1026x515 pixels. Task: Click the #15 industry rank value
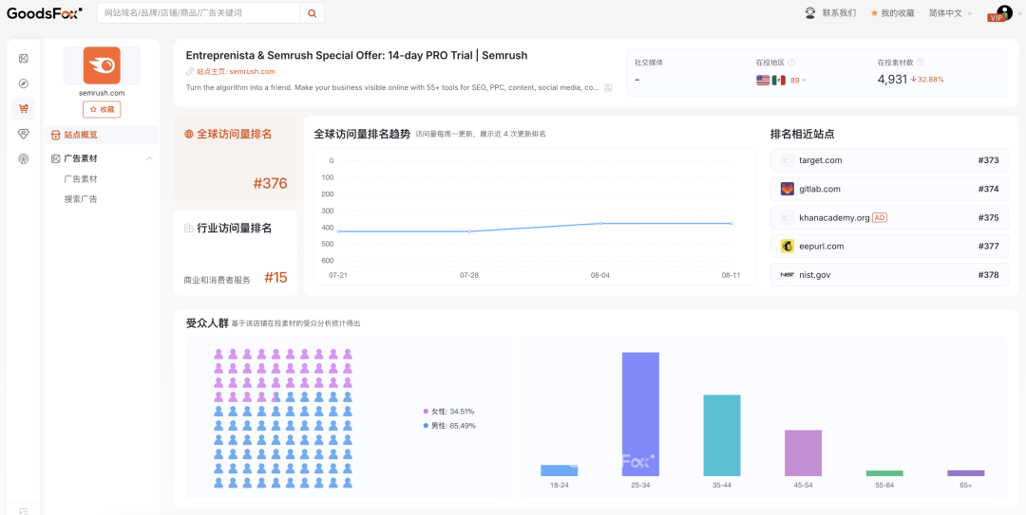tap(275, 278)
